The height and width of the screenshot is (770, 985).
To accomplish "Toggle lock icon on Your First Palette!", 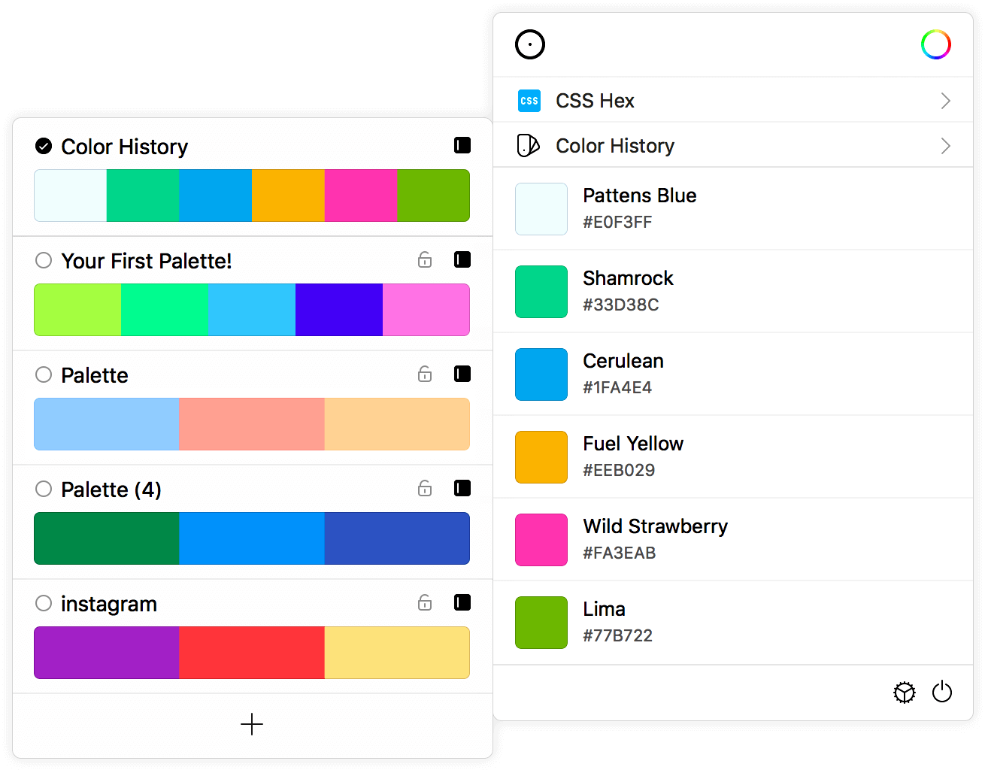I will tap(425, 259).
